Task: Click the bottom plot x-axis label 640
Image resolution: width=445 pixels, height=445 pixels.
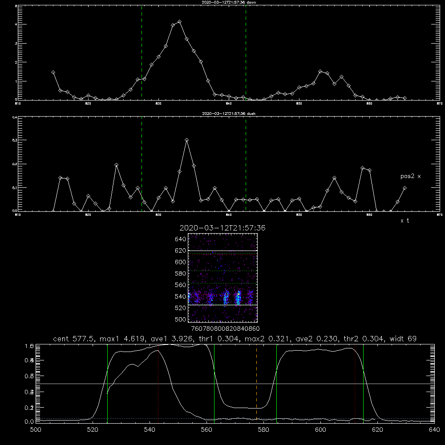Action: 434,430
